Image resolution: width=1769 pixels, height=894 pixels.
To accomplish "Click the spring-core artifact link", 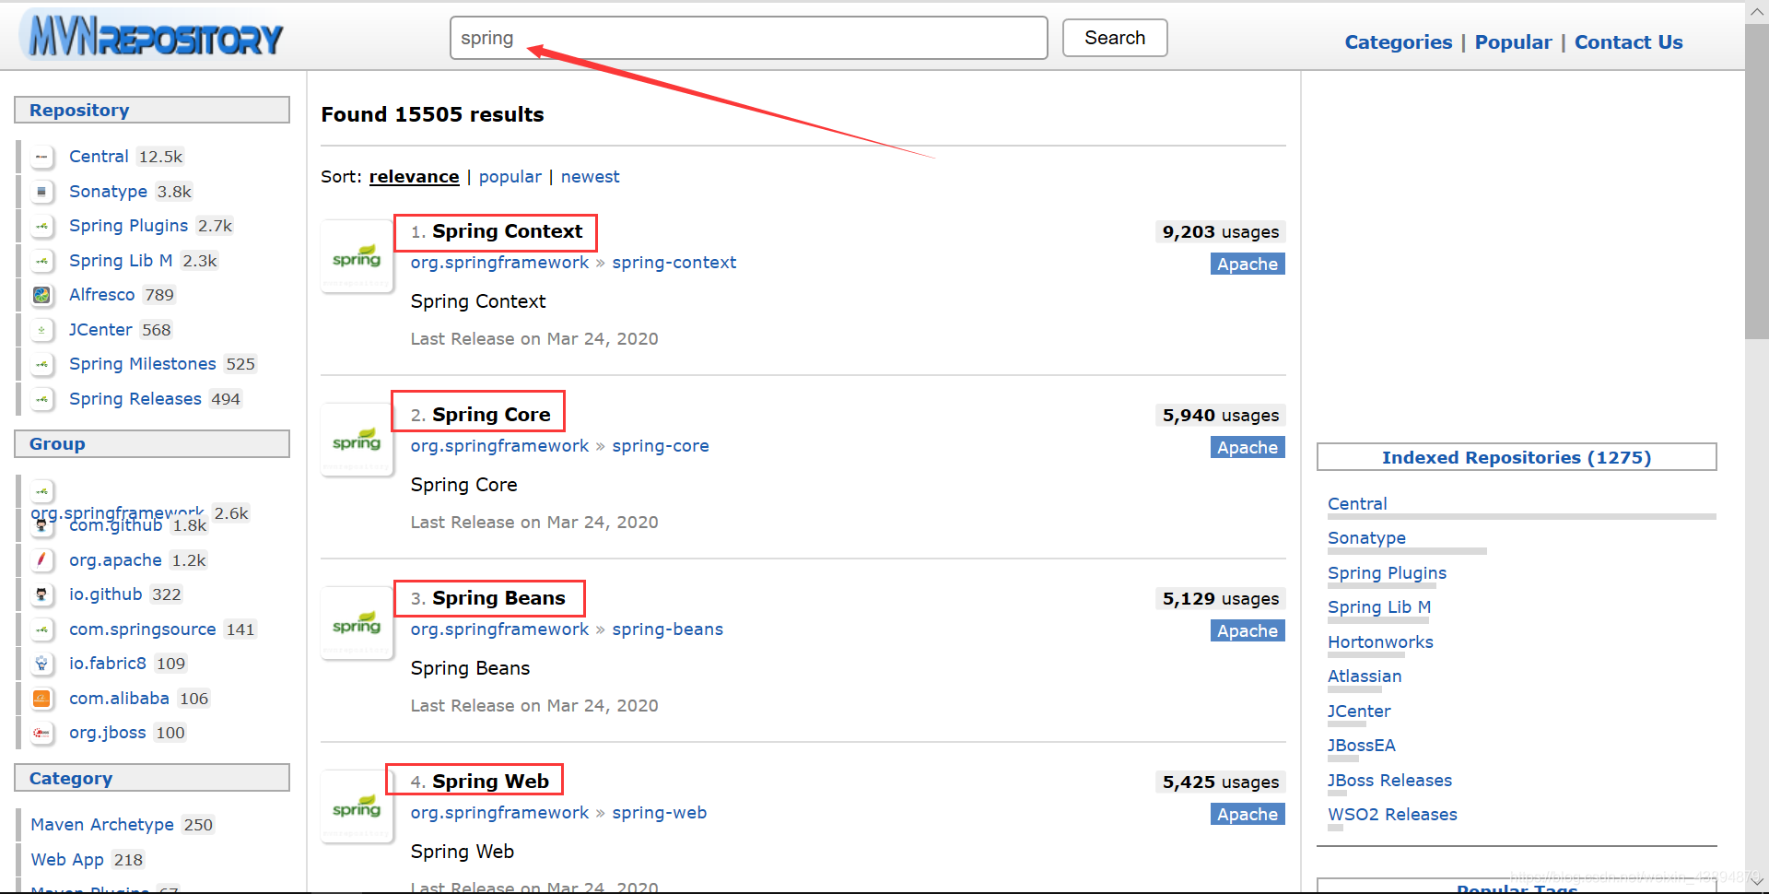I will (661, 446).
